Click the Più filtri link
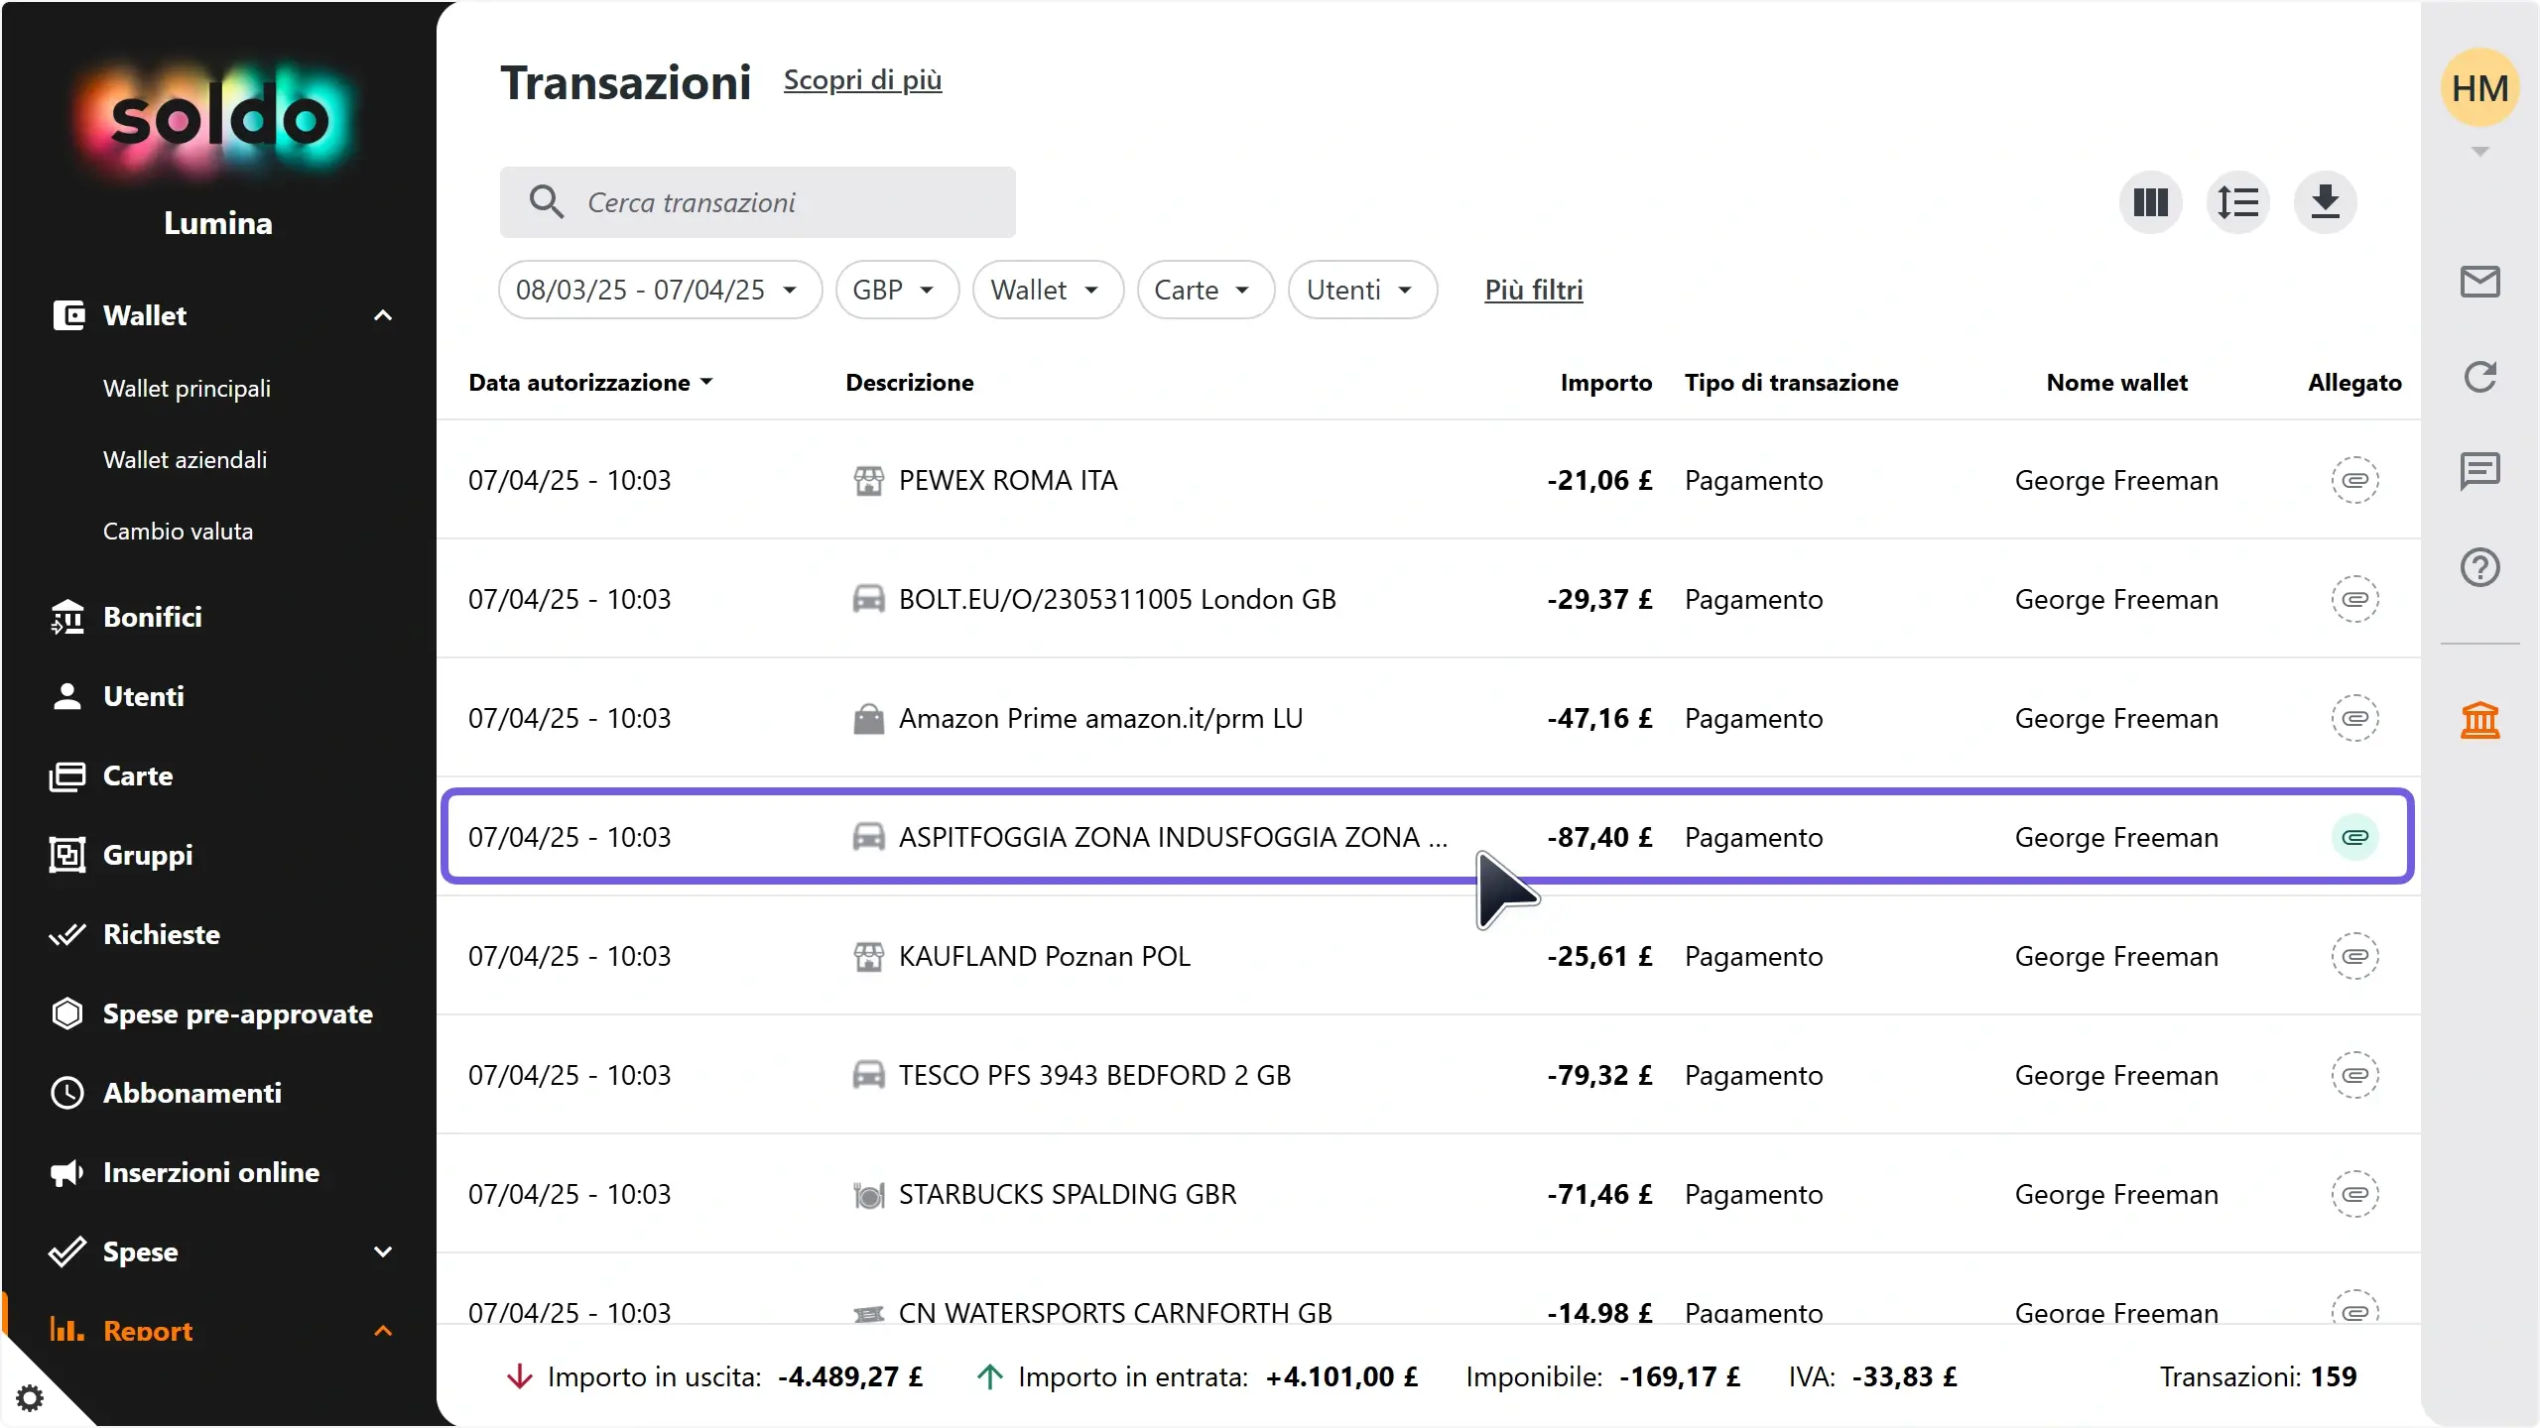The height and width of the screenshot is (1428, 2540). 1533,290
